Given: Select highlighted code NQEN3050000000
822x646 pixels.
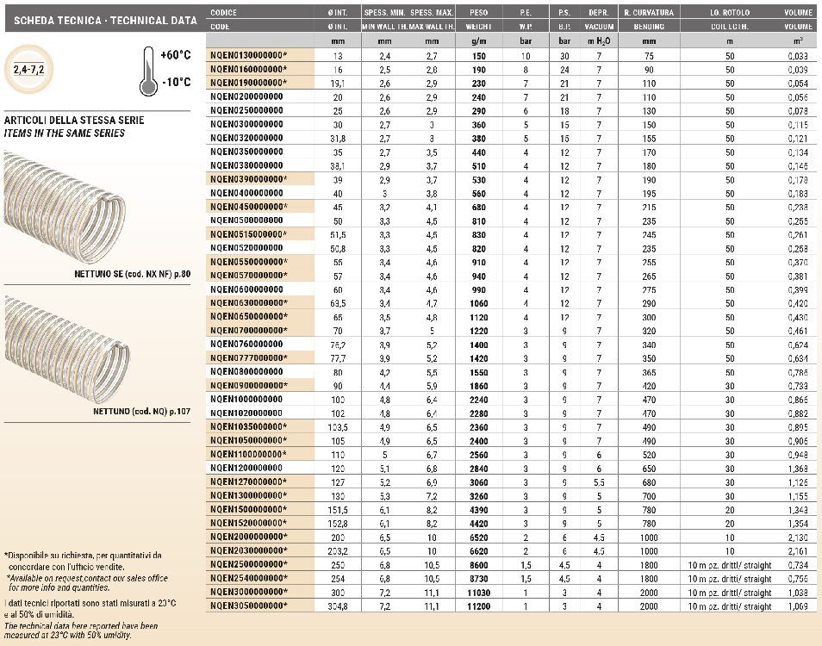Looking at the screenshot, I should click(x=248, y=606).
